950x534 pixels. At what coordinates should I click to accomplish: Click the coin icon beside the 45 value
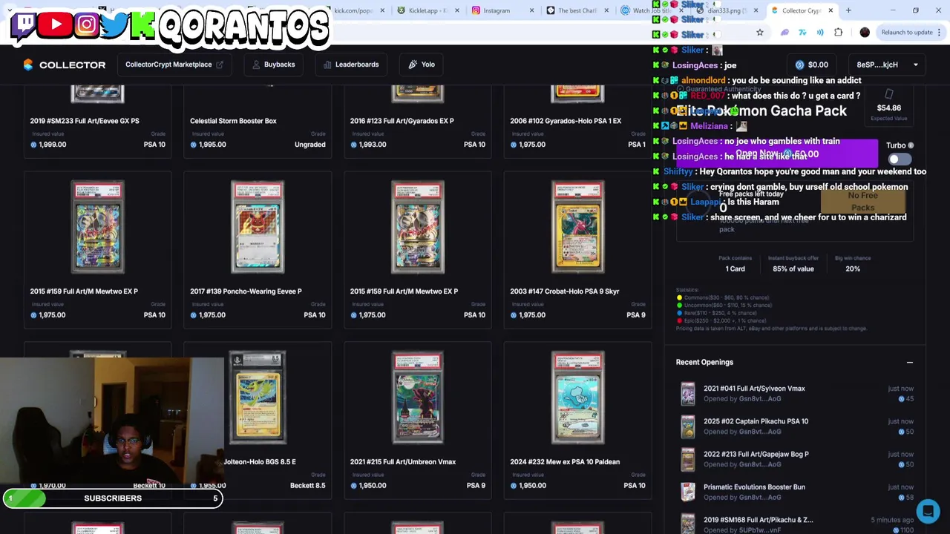click(901, 399)
